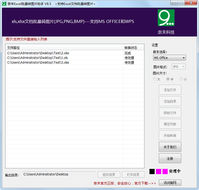Click the 添加文件 button
Screen dimensions: 199x190
click(x=170, y=90)
